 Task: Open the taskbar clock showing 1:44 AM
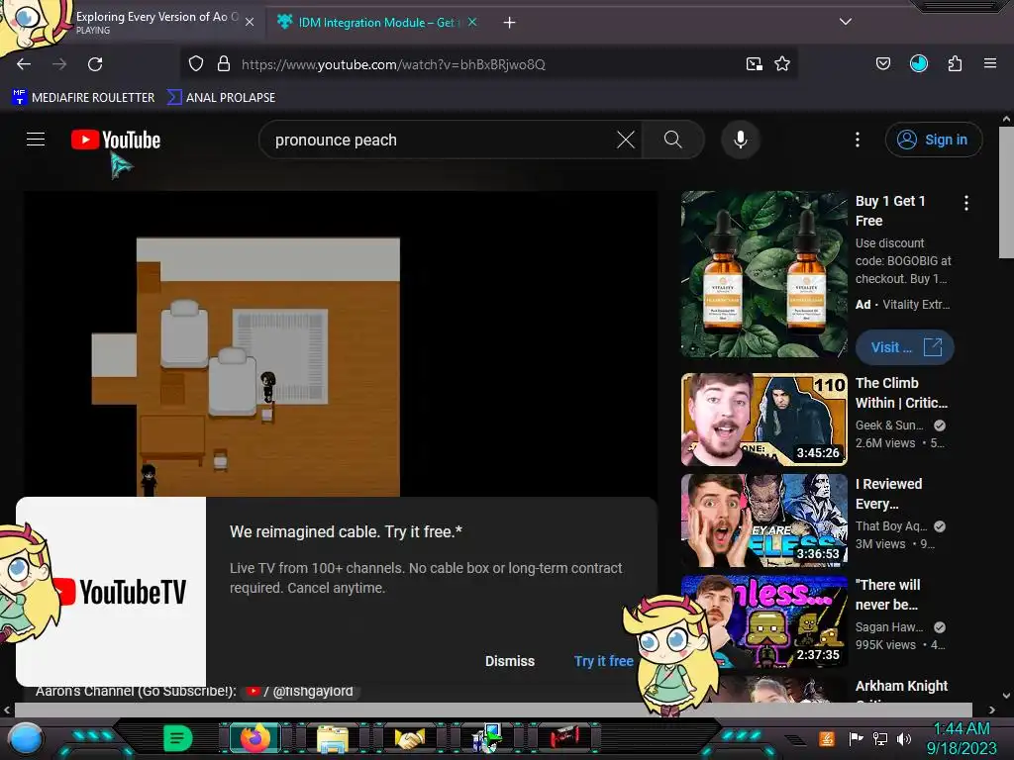pos(962,738)
